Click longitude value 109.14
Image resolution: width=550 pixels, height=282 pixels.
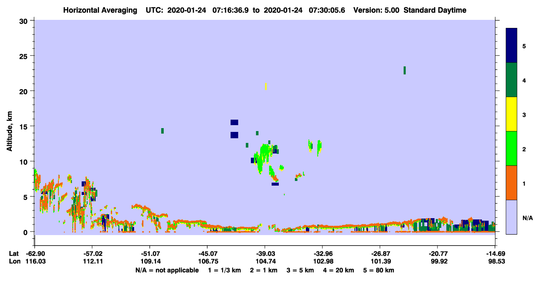(150, 261)
